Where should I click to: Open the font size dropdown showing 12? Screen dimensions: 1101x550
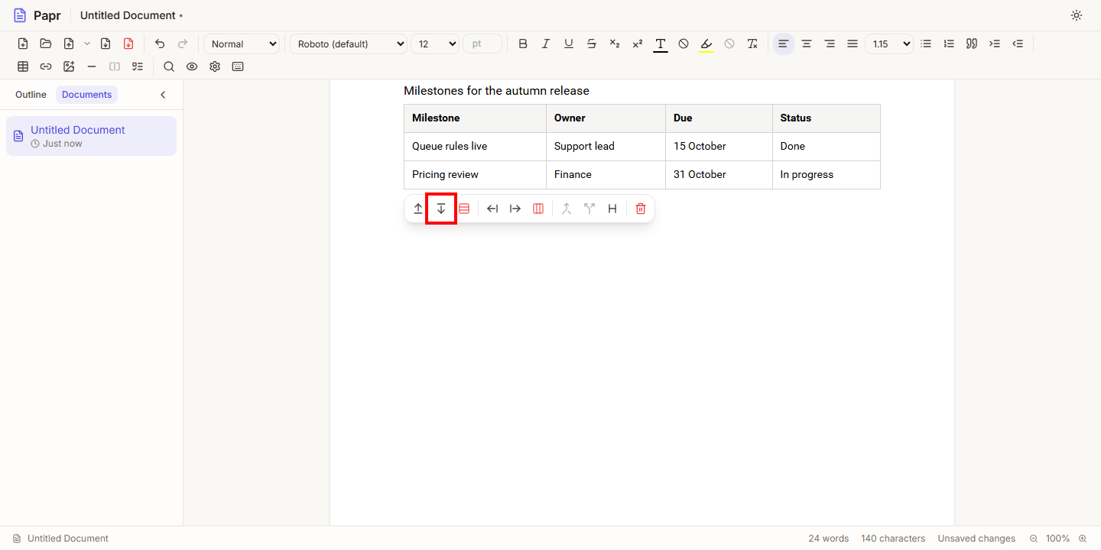click(435, 44)
